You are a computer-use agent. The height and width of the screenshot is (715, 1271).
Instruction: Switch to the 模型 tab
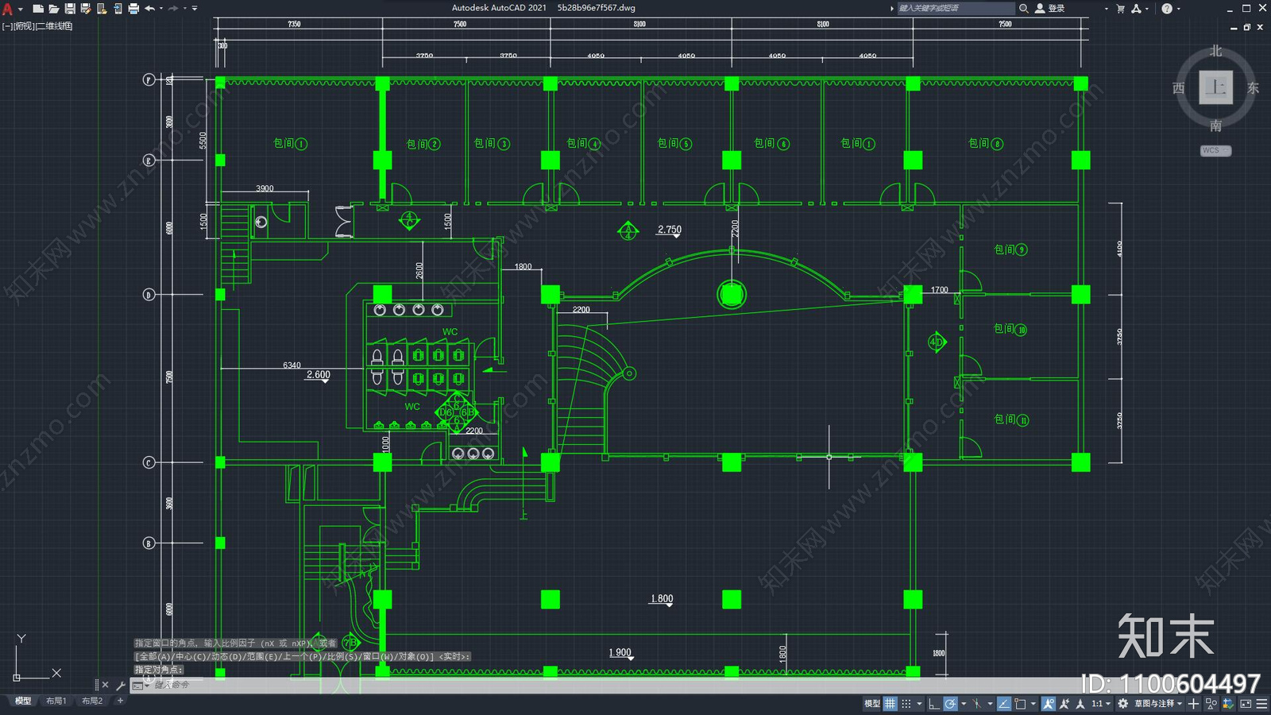coord(23,701)
